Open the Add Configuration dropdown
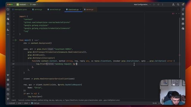191x107 pixels. point(142,5)
